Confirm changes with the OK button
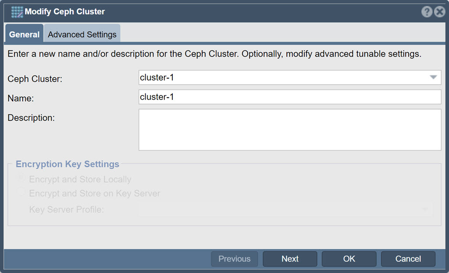Screen dimensions: 449x273 (349, 259)
